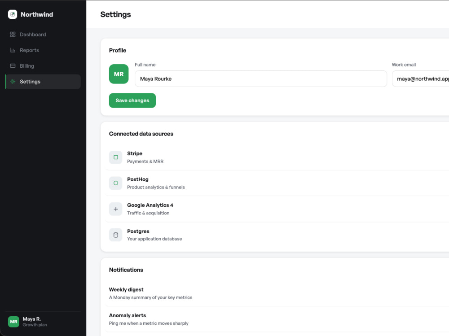Click 'Your application database' text

point(154,239)
